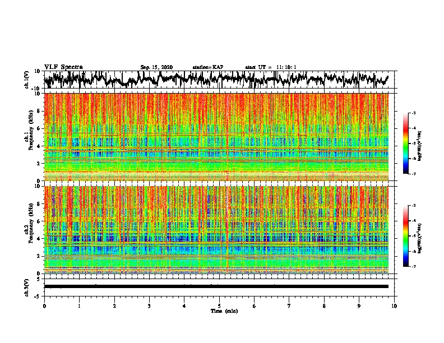Click the ch.2 spectrogram plot area
This screenshot has height=343, width=444.
pos(216,230)
